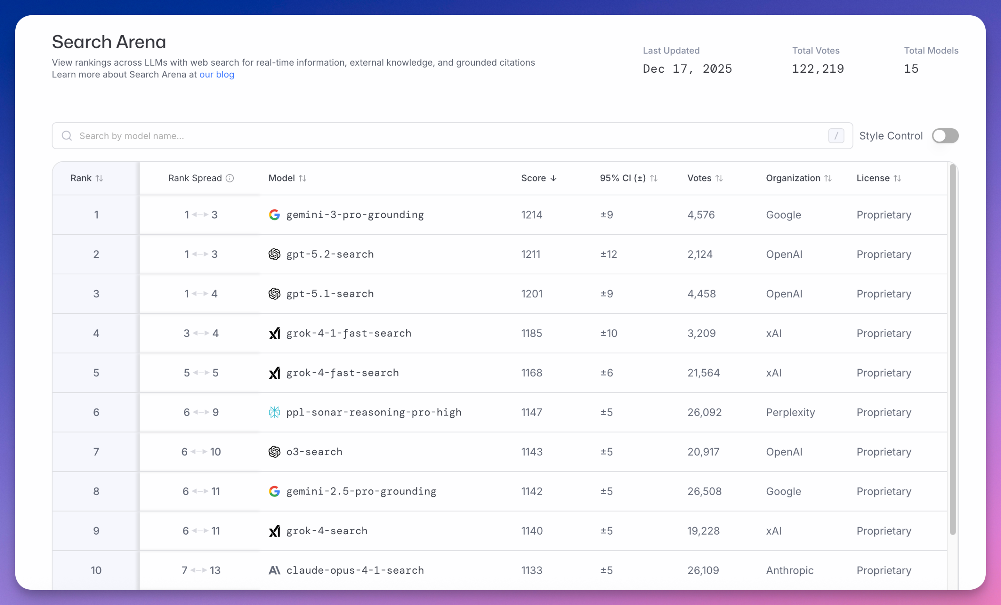The image size is (1001, 605).
Task: Click Google logo beside gemini-3-pro-grounding
Action: 274,215
